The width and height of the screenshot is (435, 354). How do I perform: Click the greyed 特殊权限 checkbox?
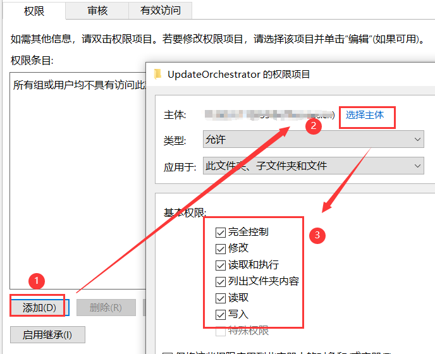(x=221, y=331)
